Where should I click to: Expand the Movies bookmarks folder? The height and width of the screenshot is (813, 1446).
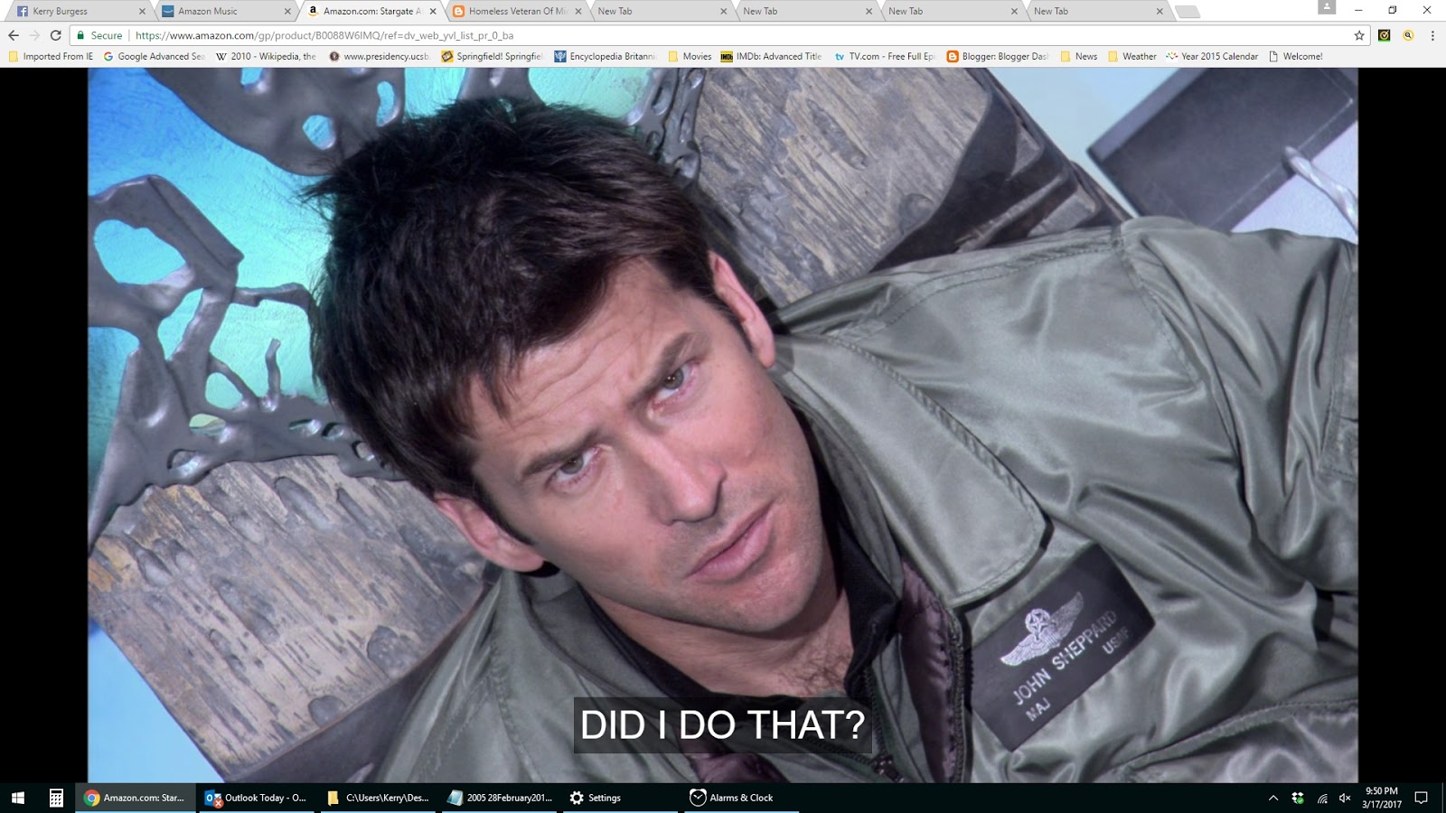click(690, 56)
